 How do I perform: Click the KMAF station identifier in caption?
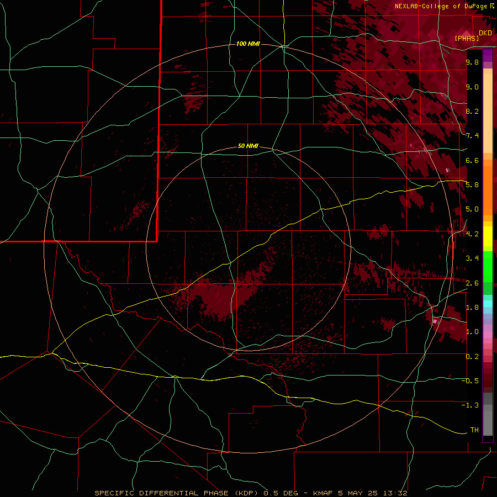coord(323,493)
